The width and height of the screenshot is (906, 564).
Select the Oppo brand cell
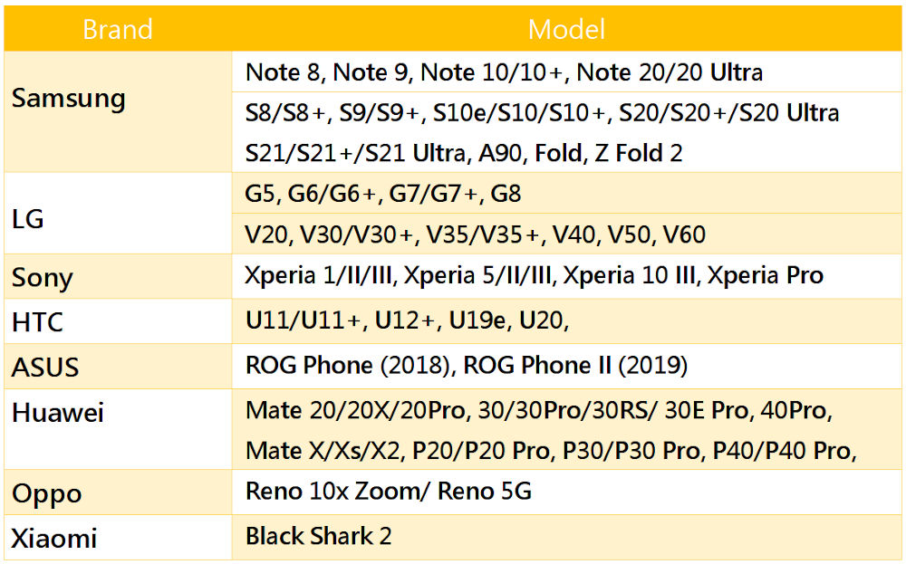118,492
